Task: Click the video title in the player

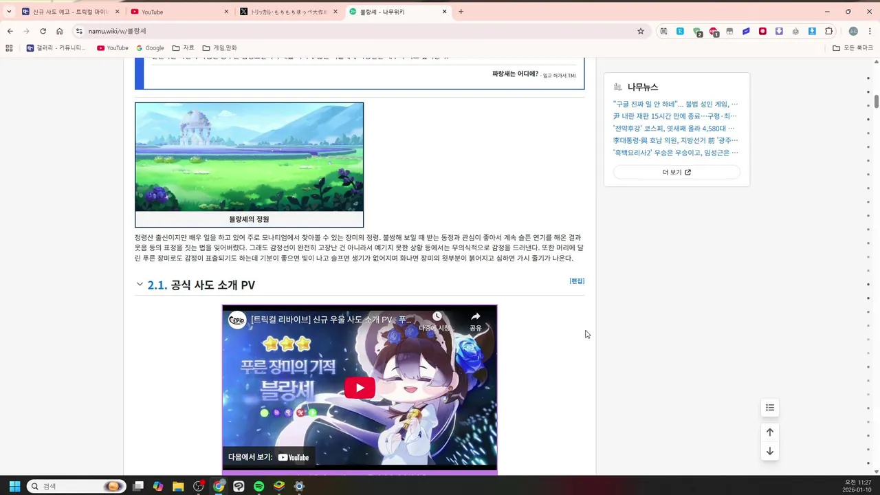Action: click(331, 320)
